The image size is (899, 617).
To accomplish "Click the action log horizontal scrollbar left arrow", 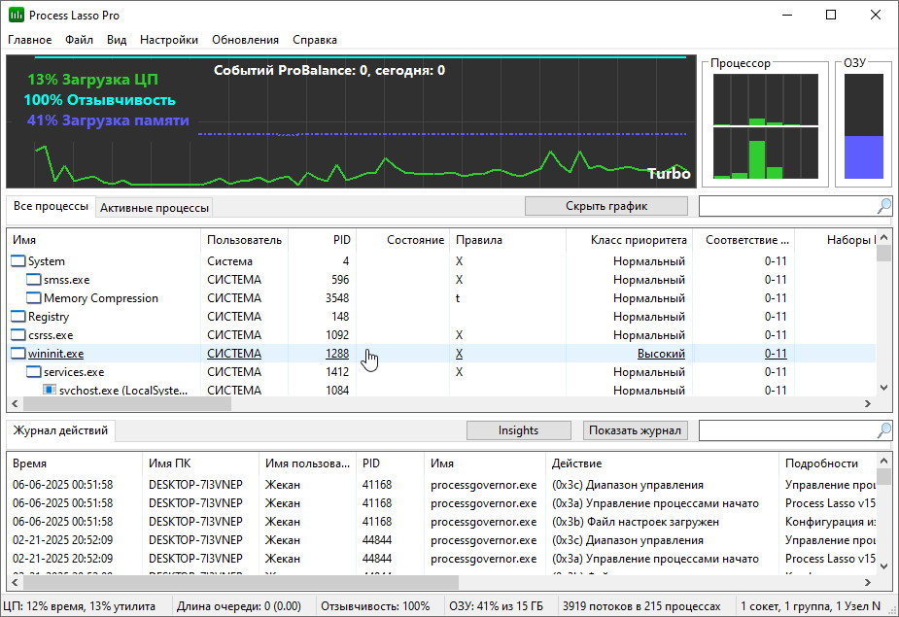I will [15, 583].
